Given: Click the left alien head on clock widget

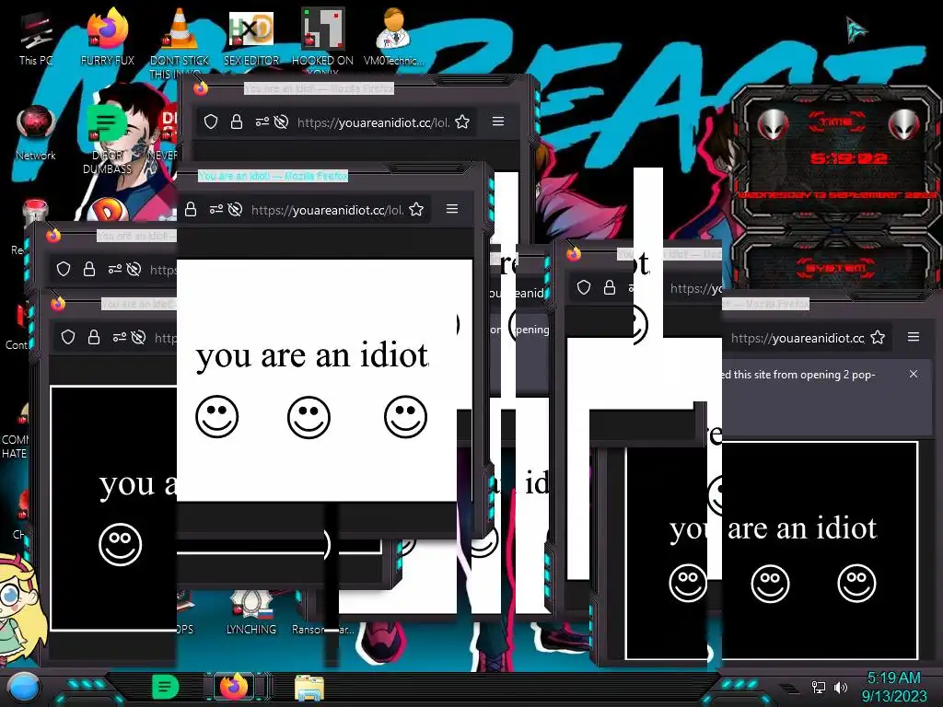Looking at the screenshot, I should point(773,125).
